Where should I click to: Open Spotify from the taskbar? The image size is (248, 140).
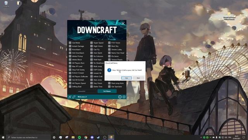tap(79, 137)
